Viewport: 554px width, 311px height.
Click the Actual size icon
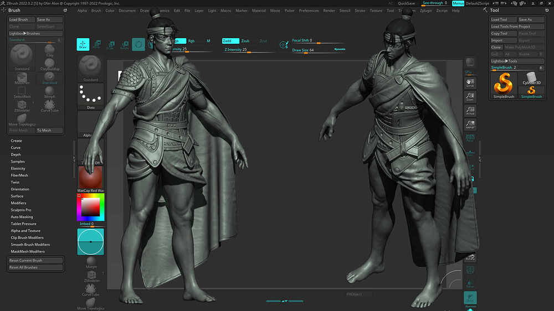(470, 111)
